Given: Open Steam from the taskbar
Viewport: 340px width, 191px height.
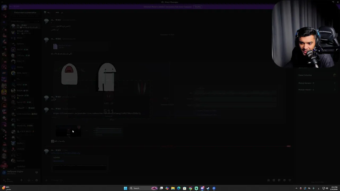Looking at the screenshot, I should coord(208,188).
